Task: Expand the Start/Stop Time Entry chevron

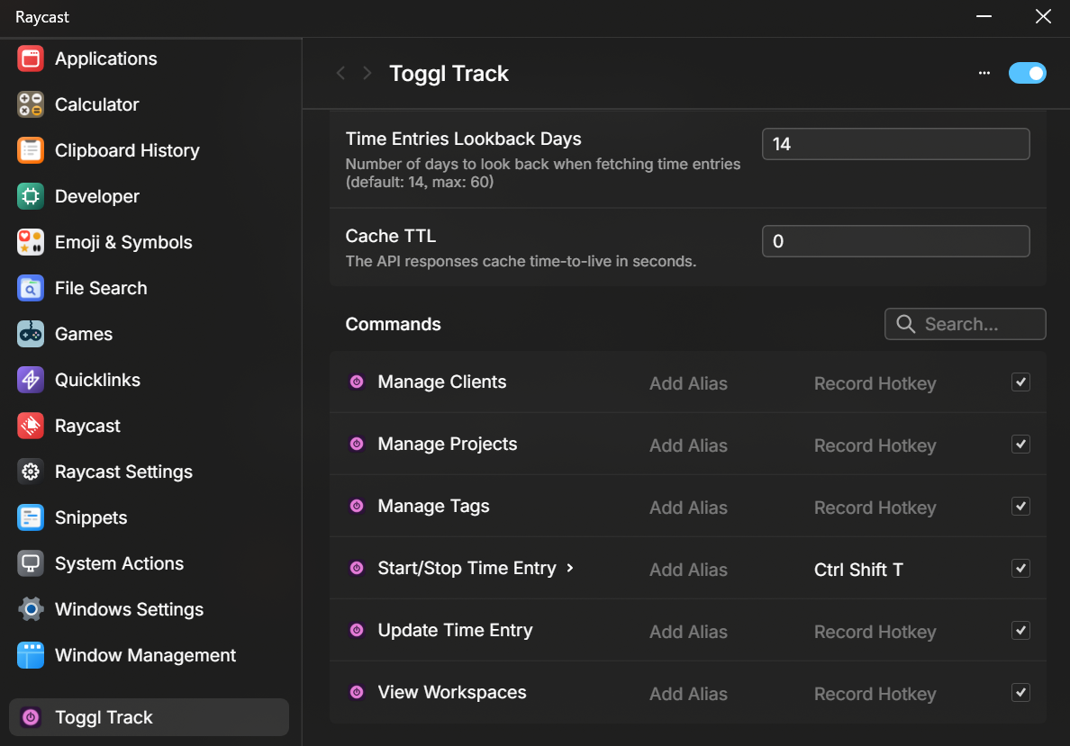Action: tap(570, 569)
